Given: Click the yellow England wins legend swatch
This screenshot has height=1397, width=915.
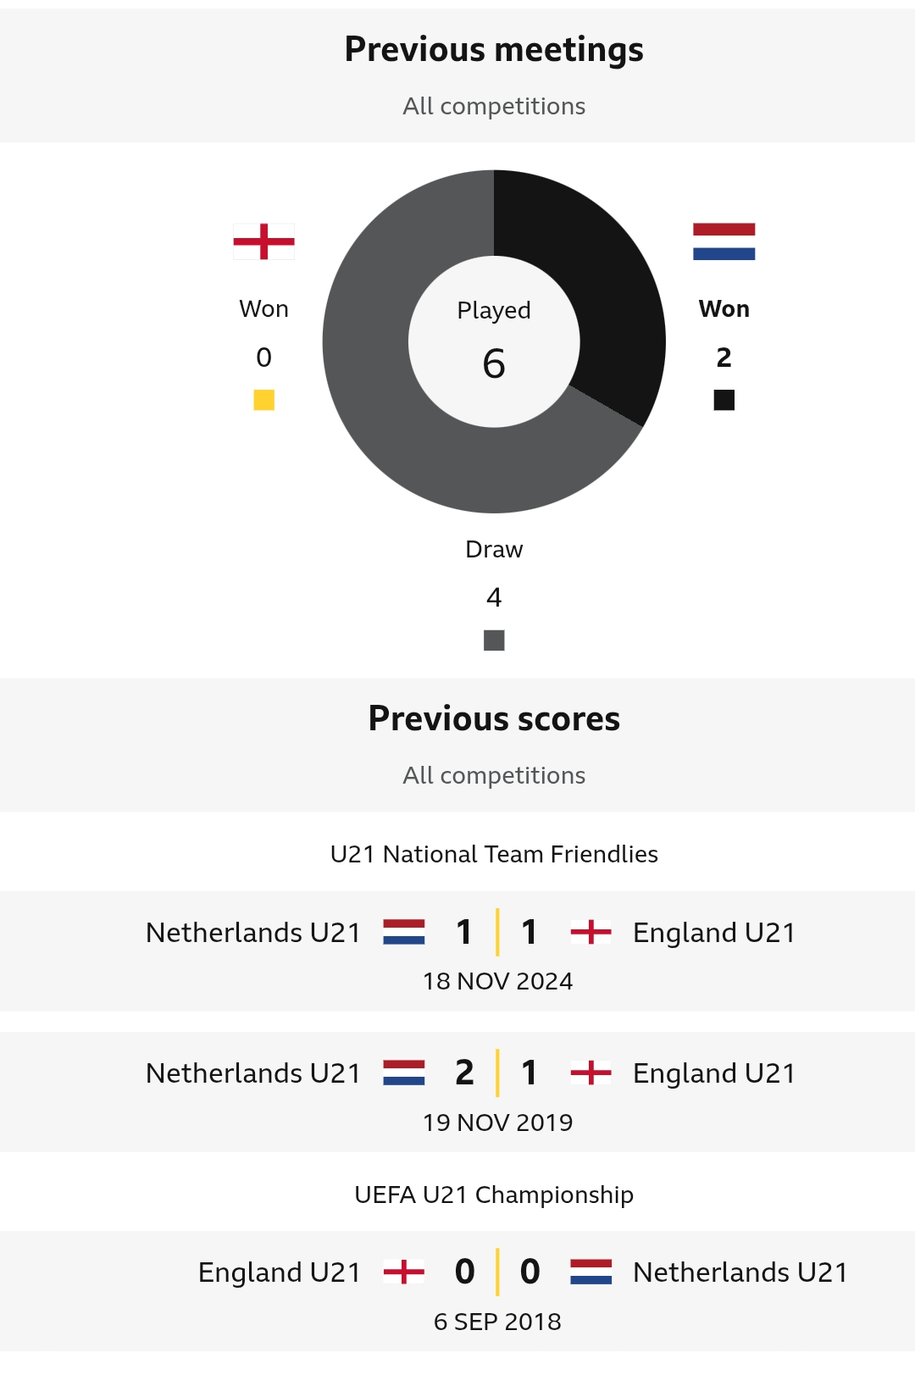Looking at the screenshot, I should pos(263,400).
